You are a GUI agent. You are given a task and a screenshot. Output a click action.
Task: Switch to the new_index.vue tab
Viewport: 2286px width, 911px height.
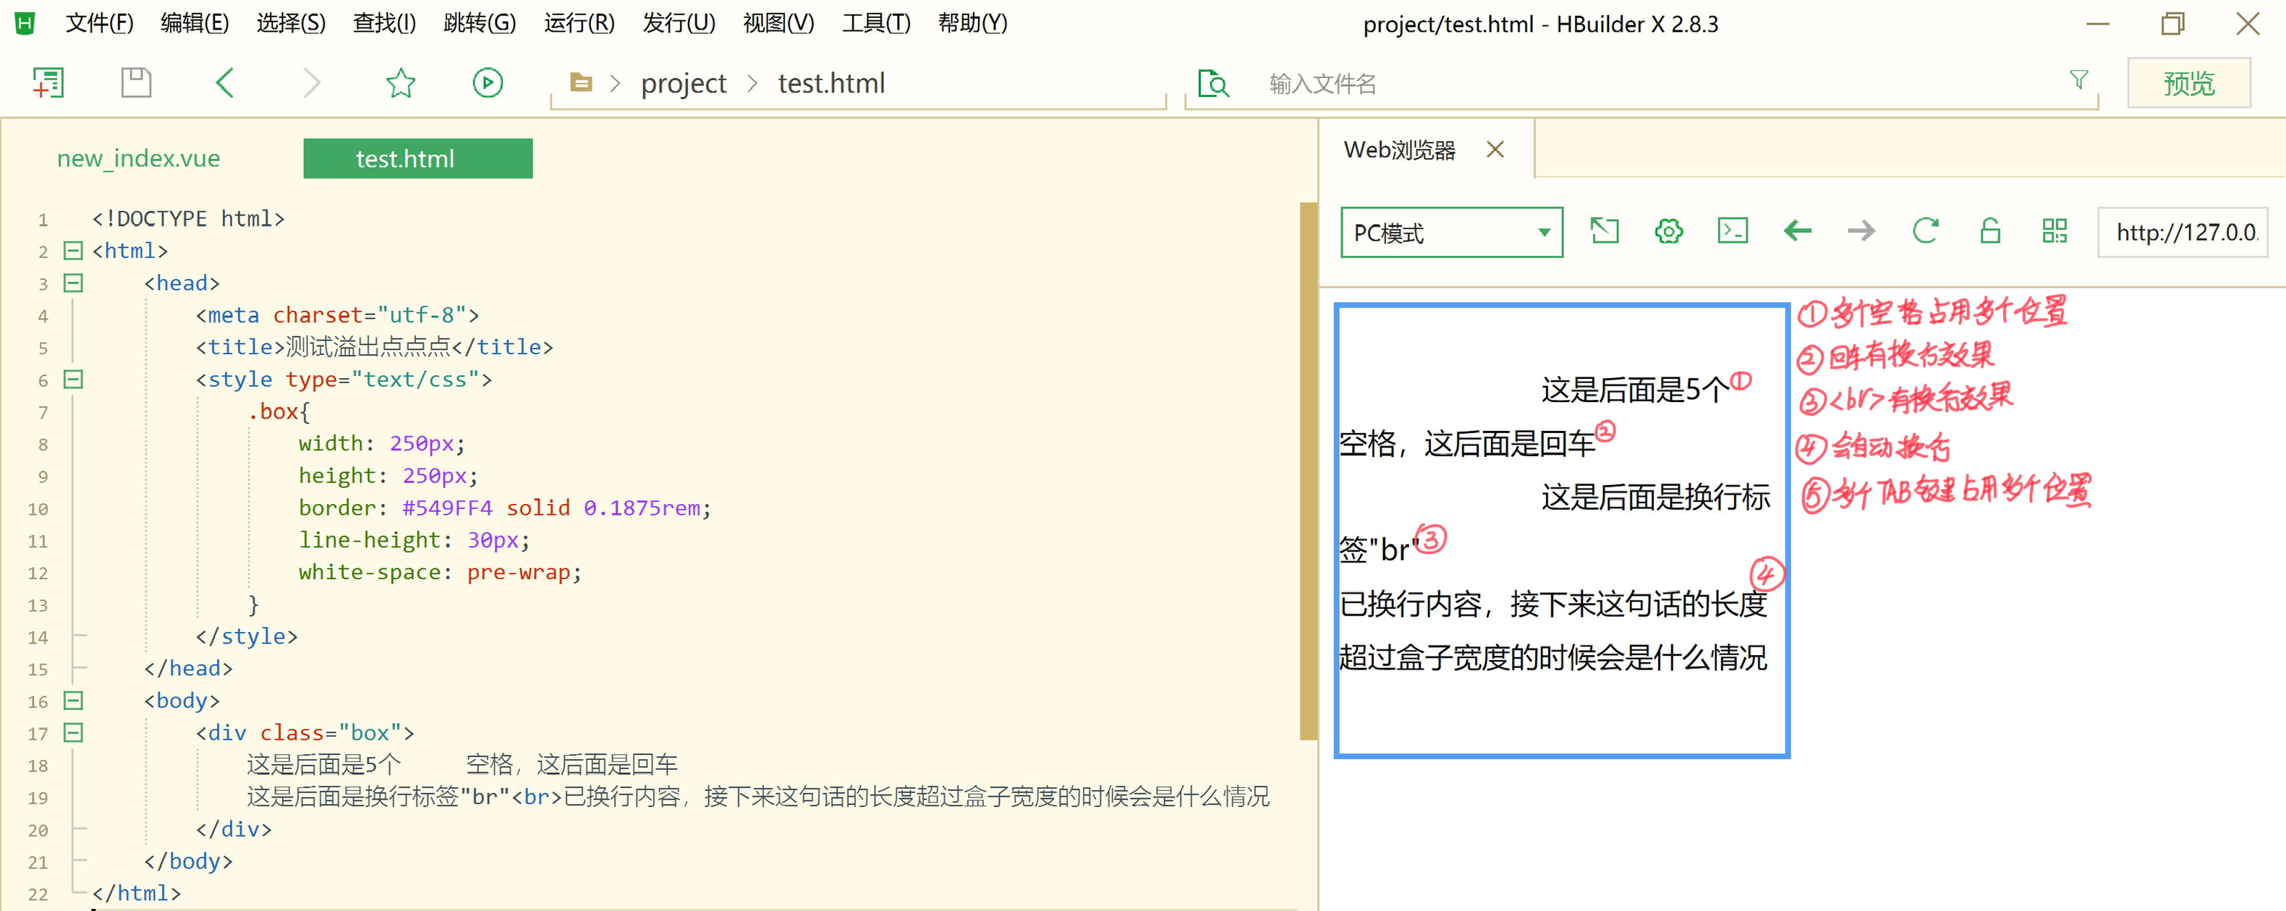[x=138, y=159]
